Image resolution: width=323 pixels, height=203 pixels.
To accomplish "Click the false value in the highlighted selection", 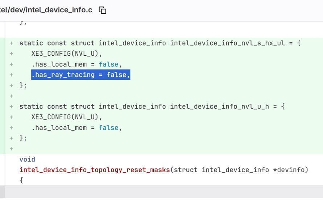I will 116,75.
